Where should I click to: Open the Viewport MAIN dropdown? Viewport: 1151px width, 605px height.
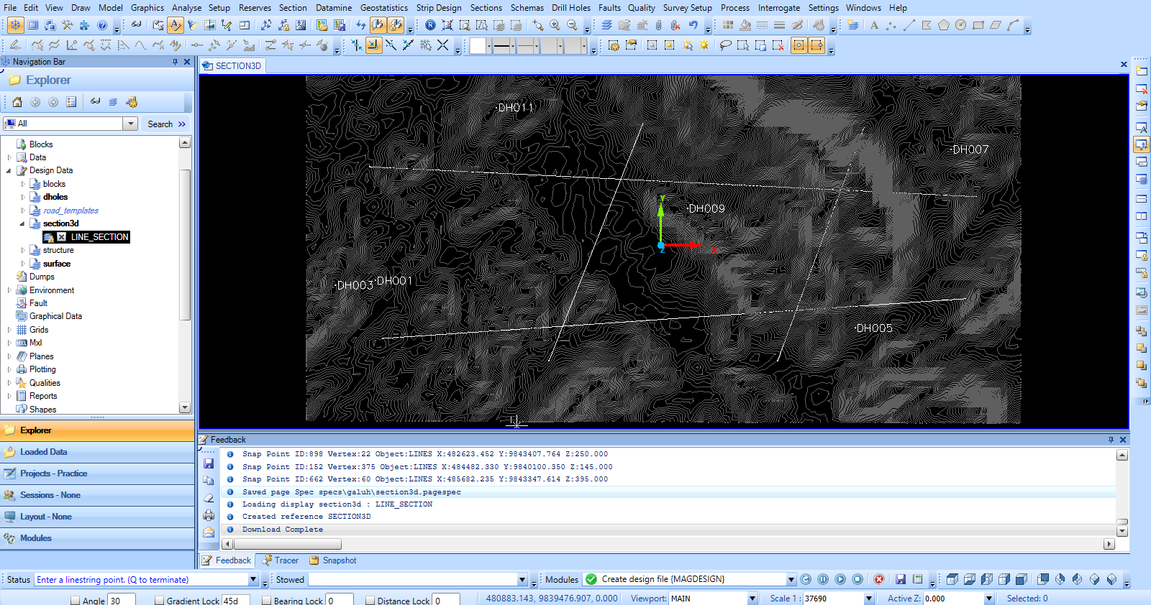752,599
